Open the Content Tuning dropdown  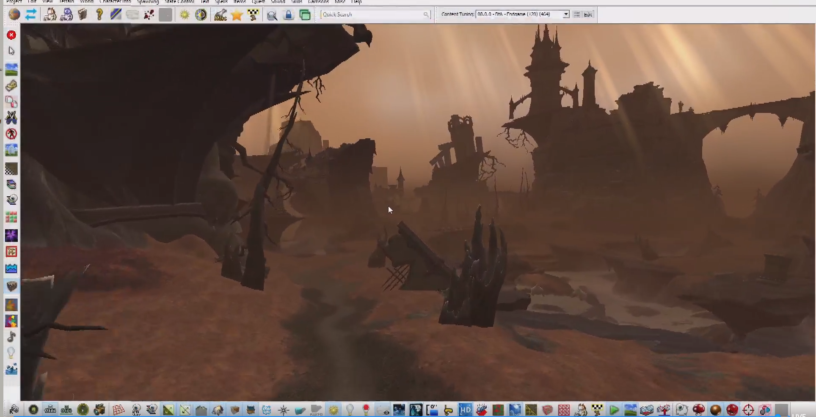[522, 14]
